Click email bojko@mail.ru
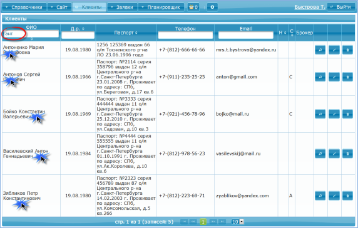358x228 pixels. click(x=232, y=114)
